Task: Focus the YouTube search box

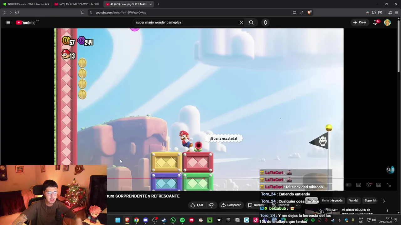Action: tap(186, 22)
